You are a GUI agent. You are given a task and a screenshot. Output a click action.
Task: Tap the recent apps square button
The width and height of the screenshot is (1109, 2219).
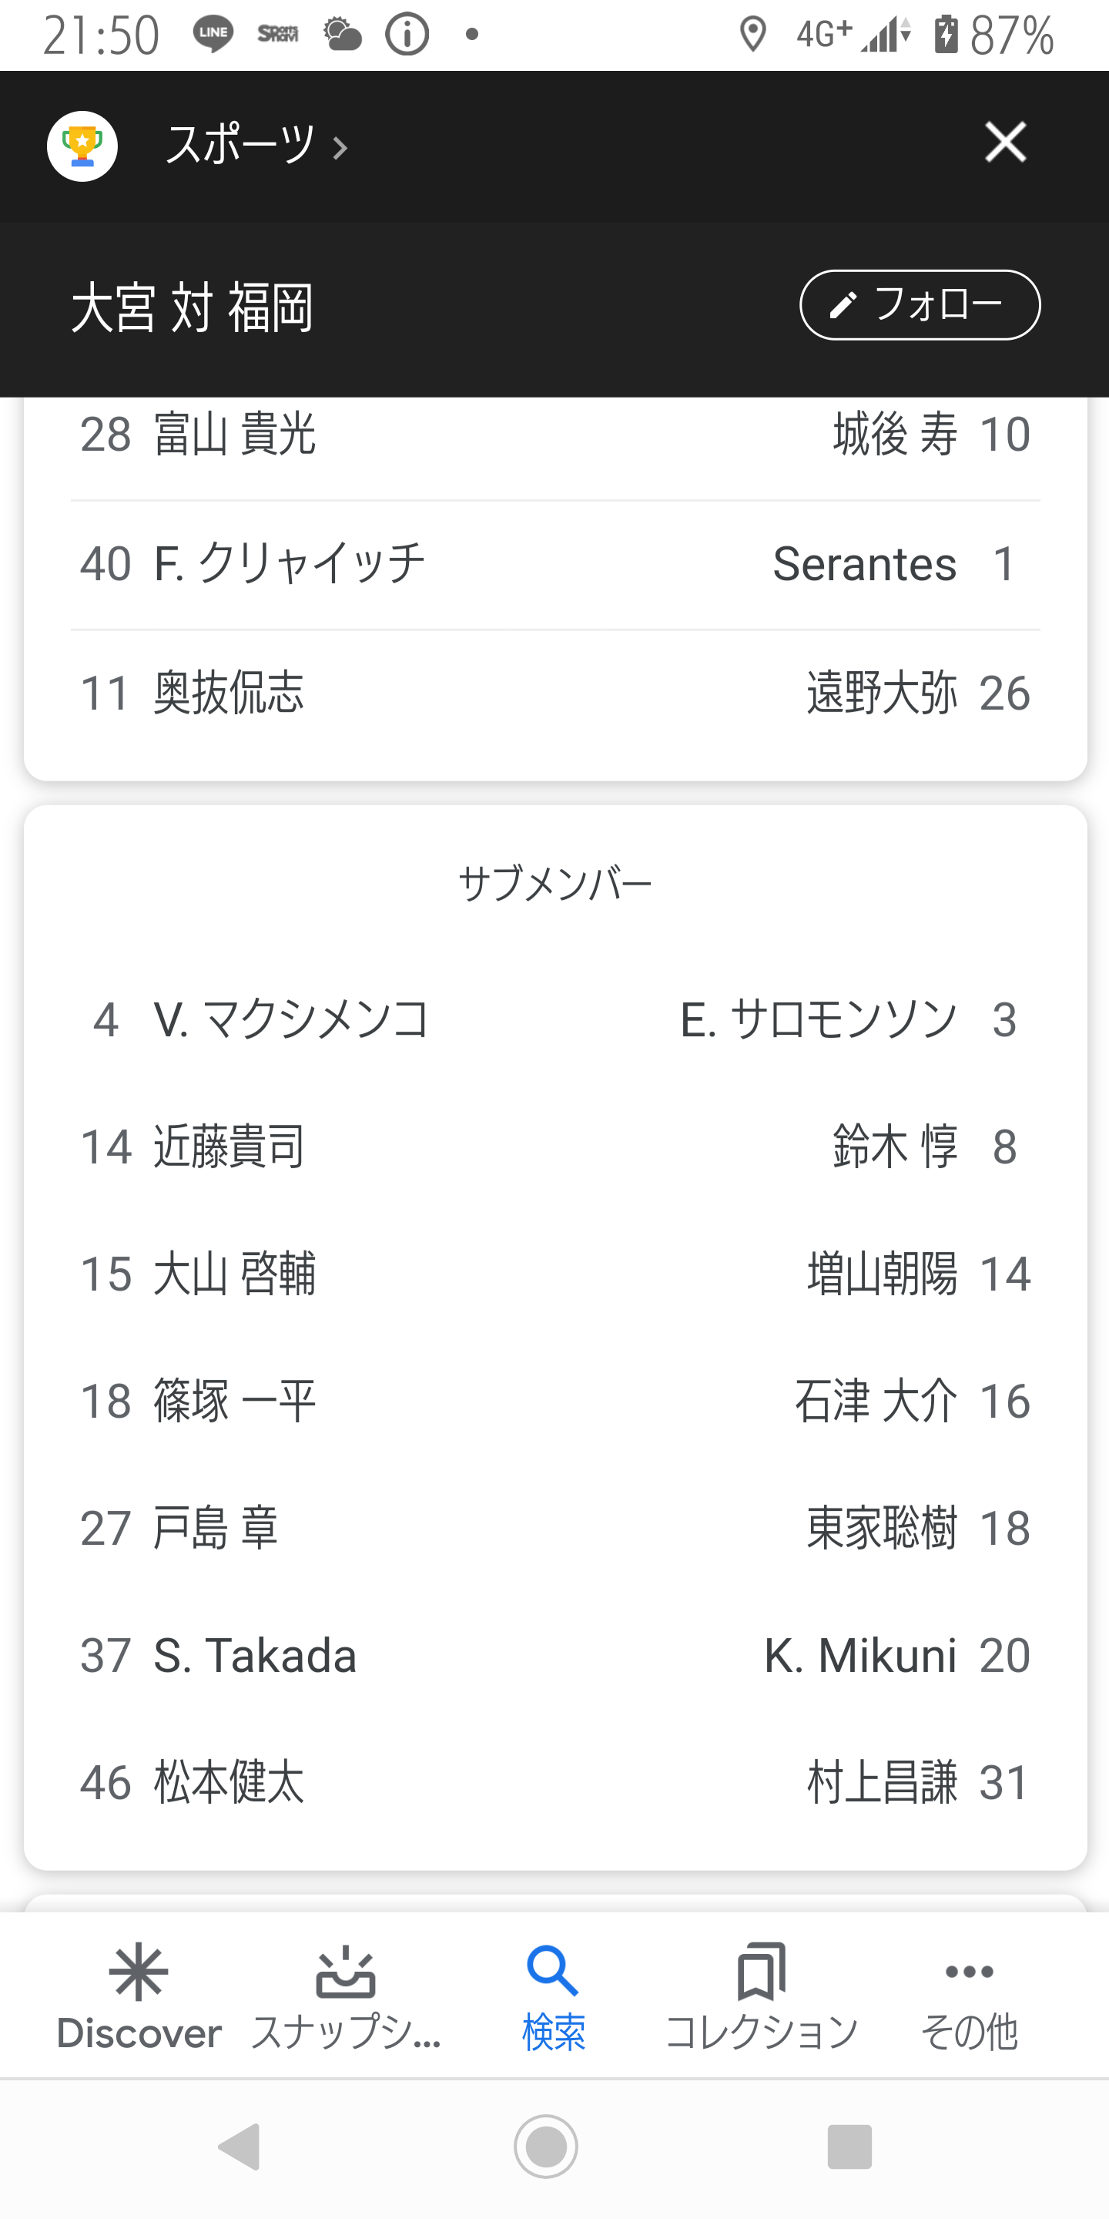click(849, 2146)
